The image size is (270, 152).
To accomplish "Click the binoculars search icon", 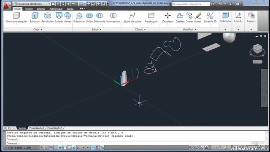I will coord(213,4).
